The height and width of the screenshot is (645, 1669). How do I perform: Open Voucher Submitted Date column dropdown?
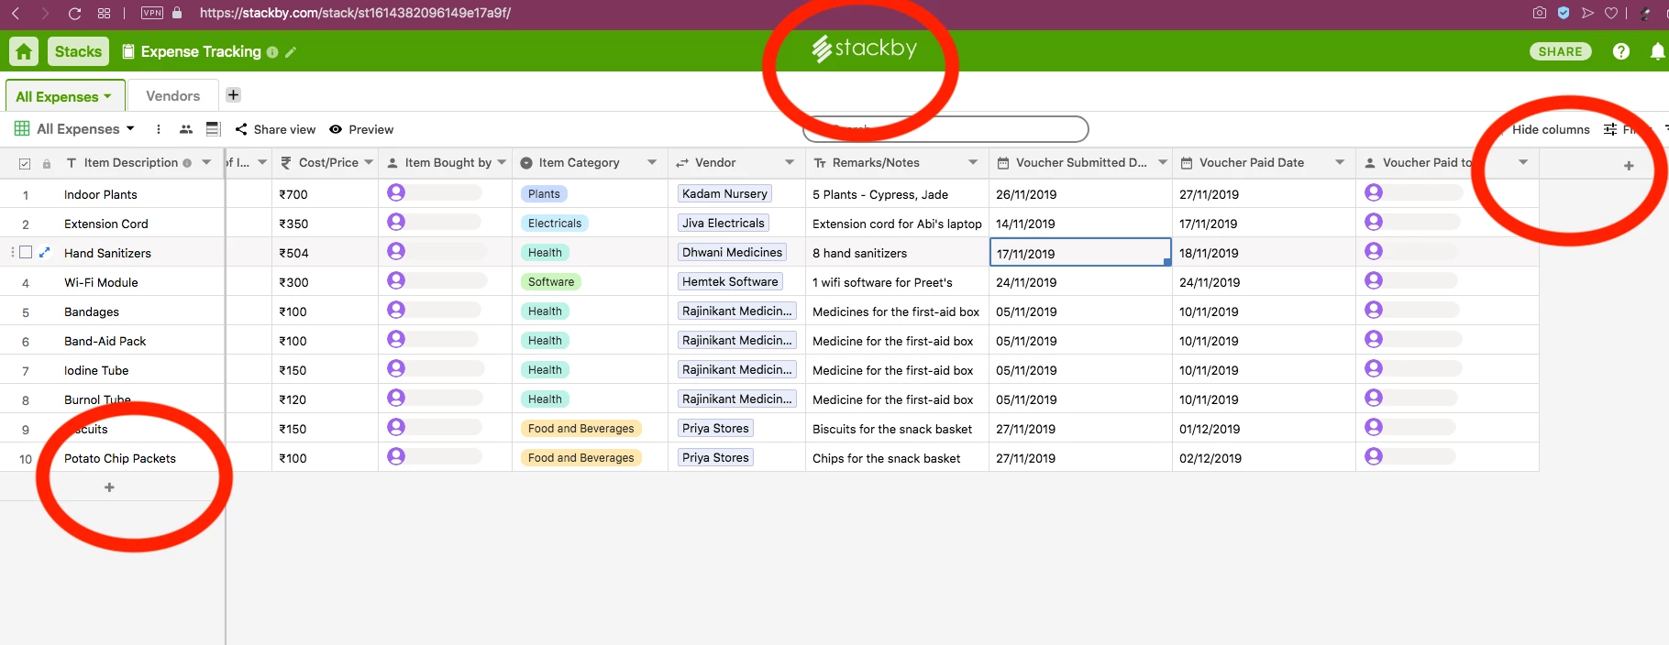1163,162
